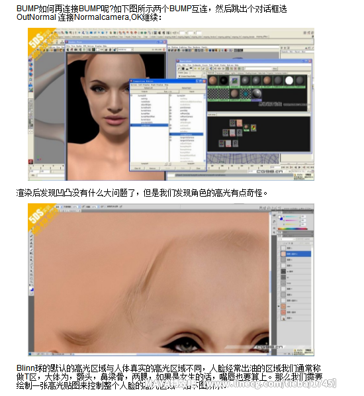Image resolution: width=364 pixels, height=396 pixels.
Task: Expand the refPointCamera attribute in right list
Action: click(x=170, y=117)
